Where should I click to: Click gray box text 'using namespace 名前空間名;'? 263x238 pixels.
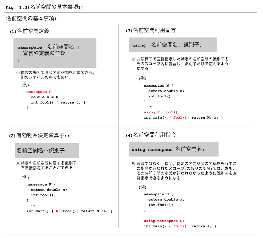(168, 149)
